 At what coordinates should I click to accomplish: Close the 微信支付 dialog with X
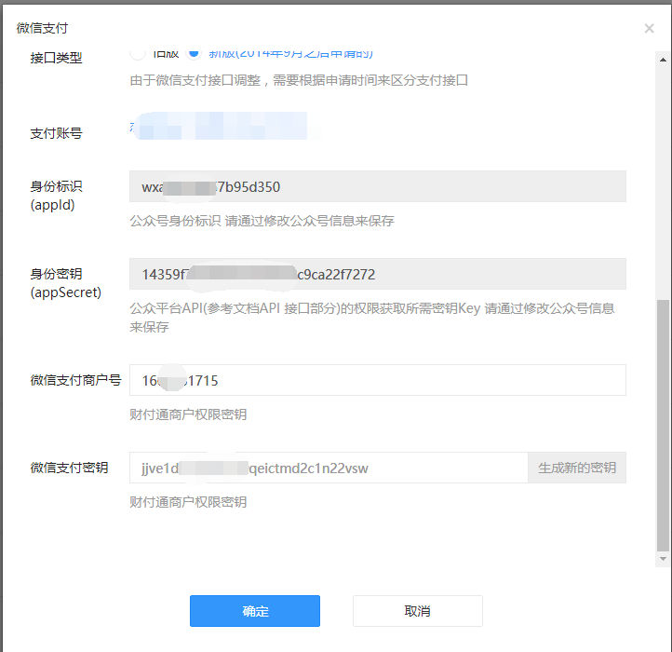coord(649,28)
